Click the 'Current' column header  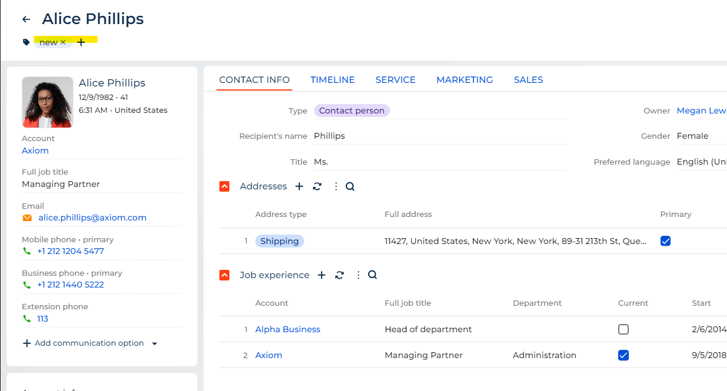[x=633, y=303]
